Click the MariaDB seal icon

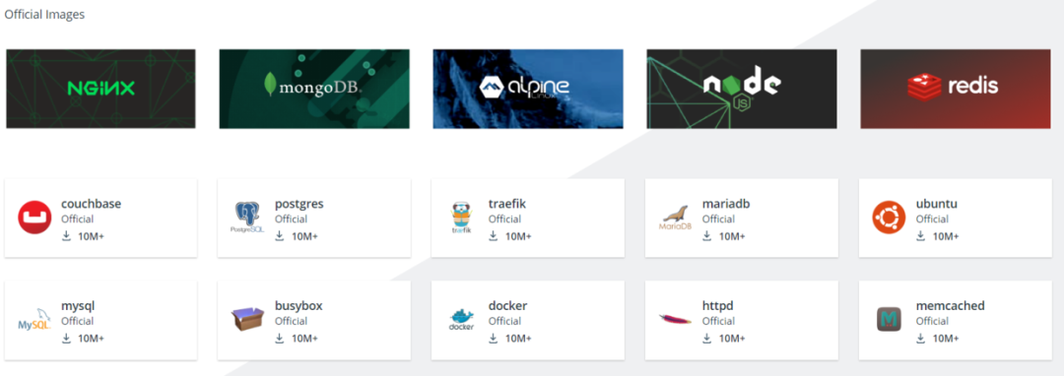675,219
